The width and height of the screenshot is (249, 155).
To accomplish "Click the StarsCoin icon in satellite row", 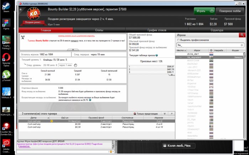I will tap(52, 121).
